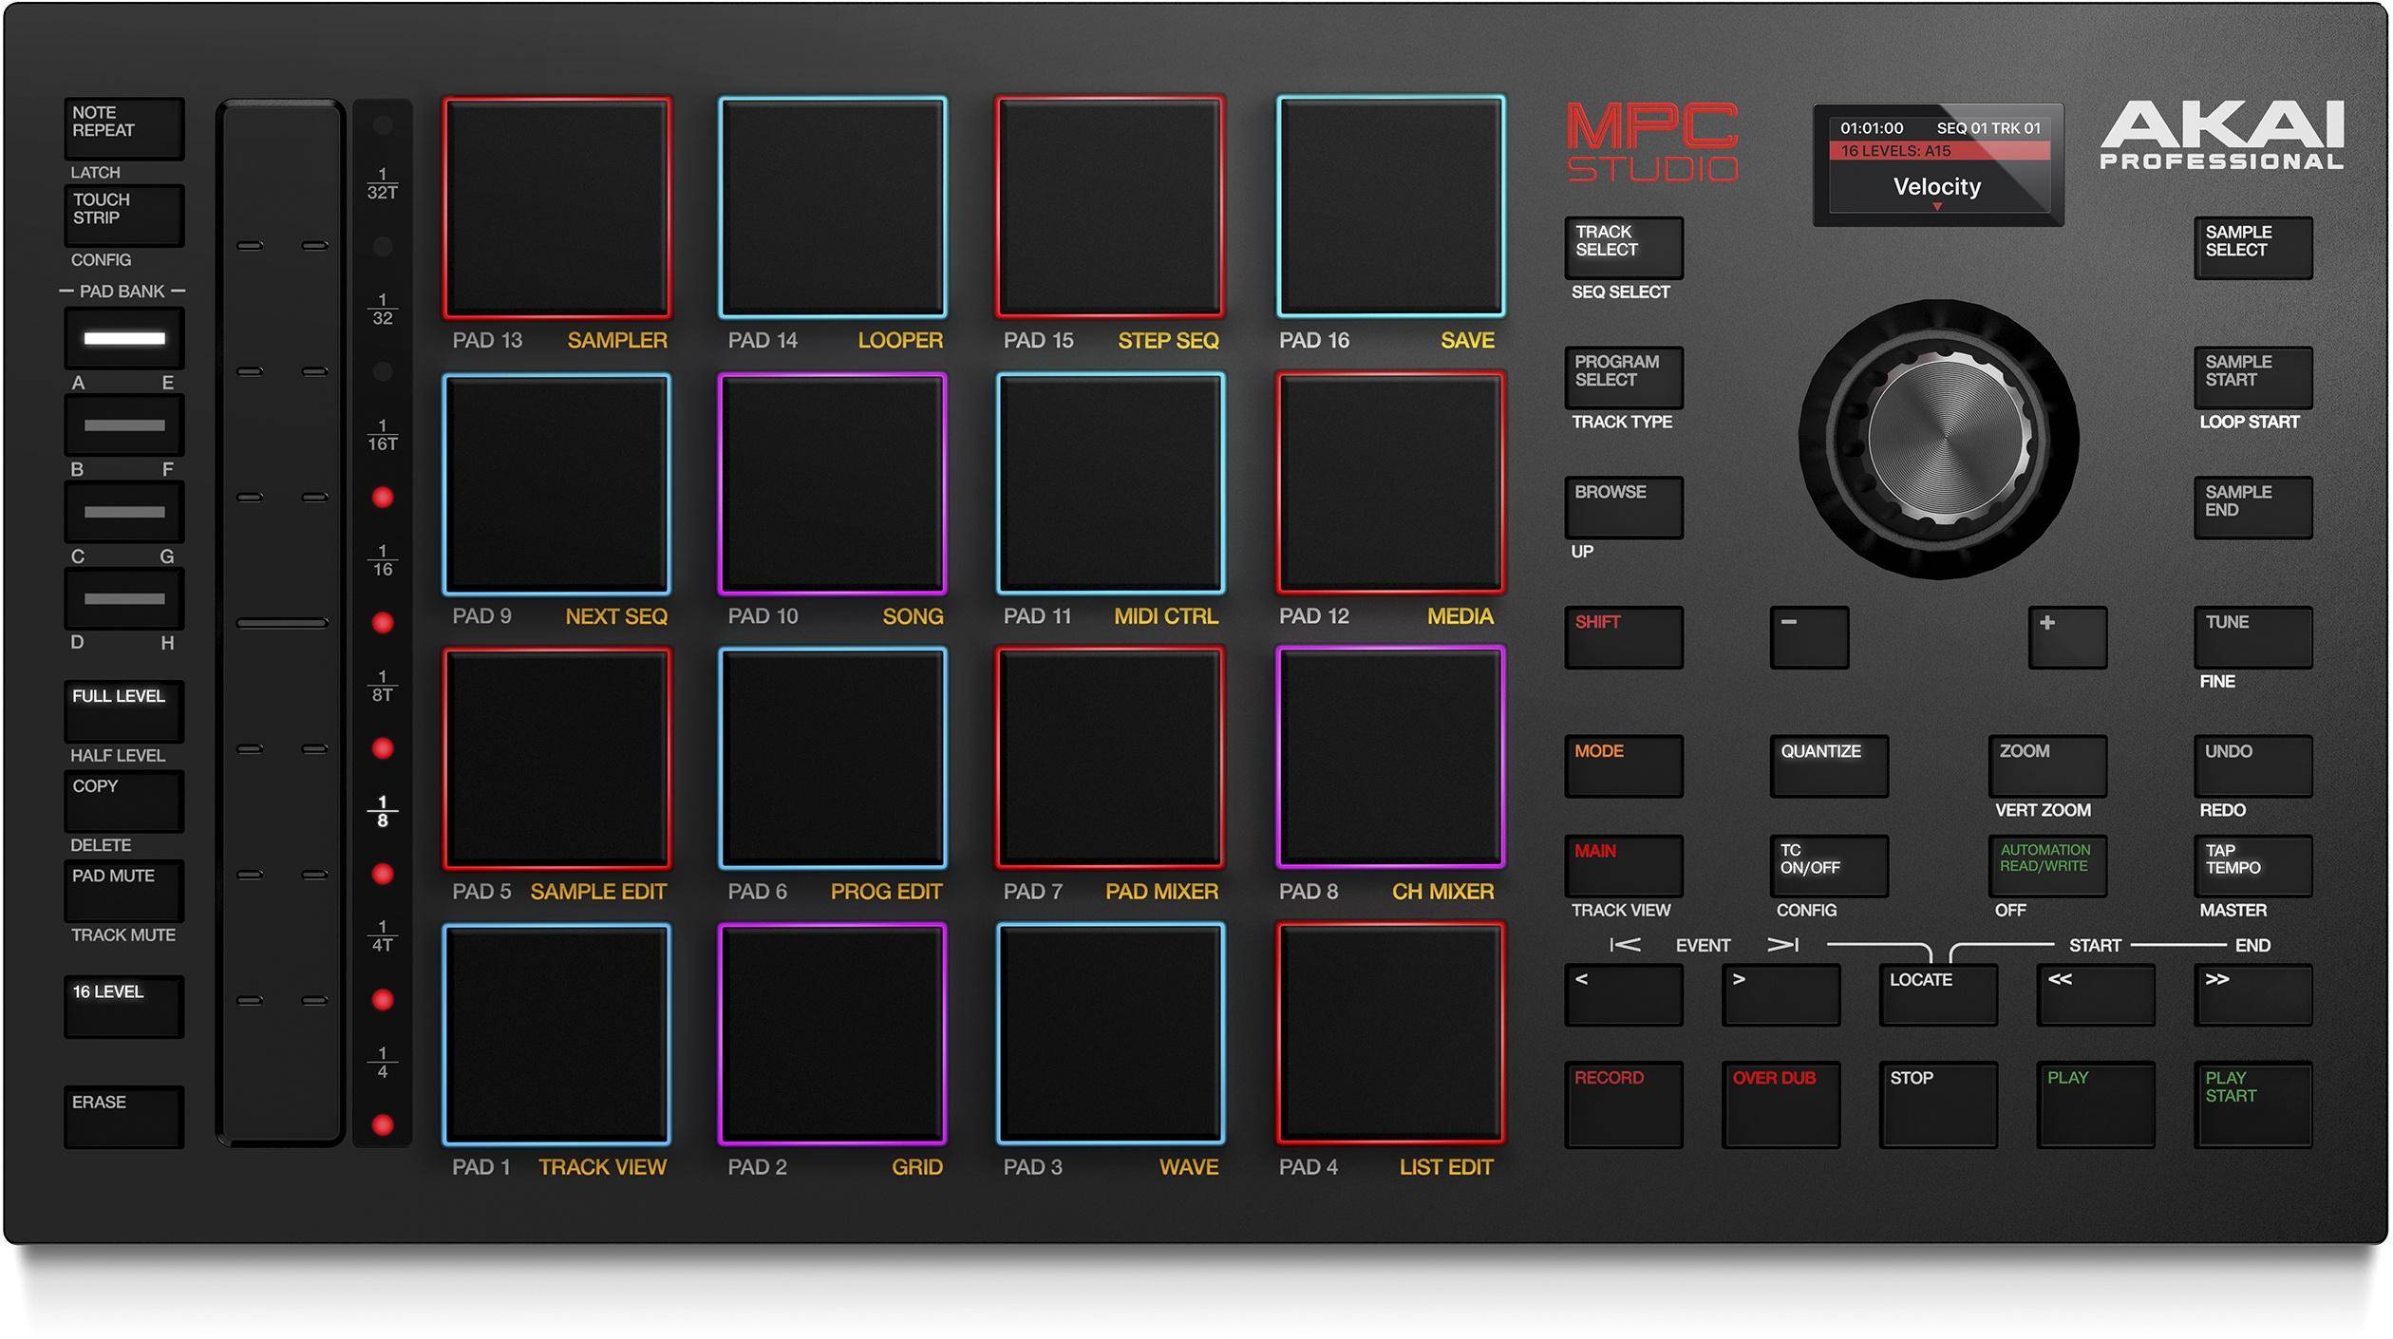The height and width of the screenshot is (1339, 2393).
Task: Tap PAD 9 labeled NEXT SEQ
Action: pos(557,484)
